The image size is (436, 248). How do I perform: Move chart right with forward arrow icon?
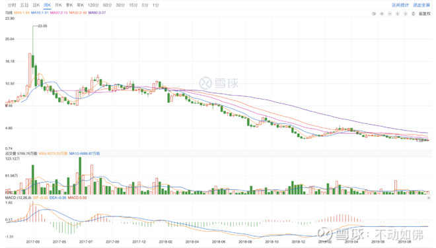(406, 14)
